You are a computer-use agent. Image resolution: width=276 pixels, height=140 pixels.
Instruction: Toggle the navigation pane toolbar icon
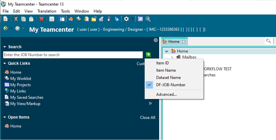click(x=62, y=19)
